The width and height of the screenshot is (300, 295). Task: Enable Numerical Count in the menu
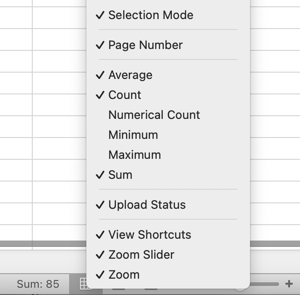pyautogui.click(x=154, y=115)
